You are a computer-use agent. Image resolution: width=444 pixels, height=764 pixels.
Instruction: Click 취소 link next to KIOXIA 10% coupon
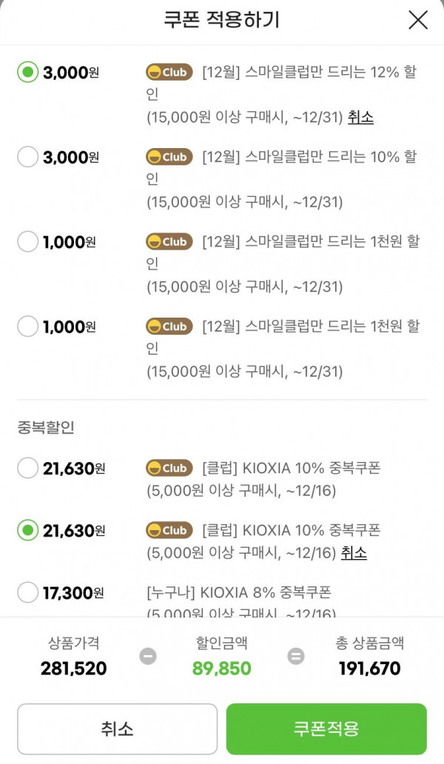click(354, 552)
